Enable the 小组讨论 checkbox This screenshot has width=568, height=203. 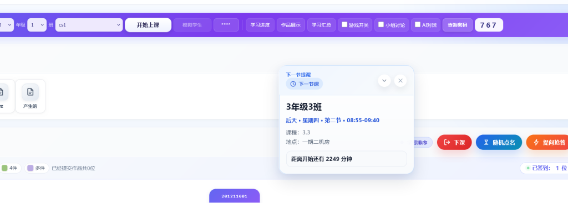click(381, 24)
